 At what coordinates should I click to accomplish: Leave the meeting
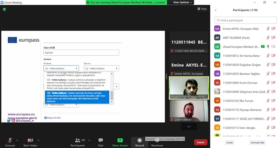point(201,142)
